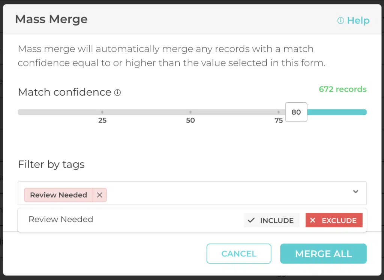The width and height of the screenshot is (384, 280).
Task: Remove the Review Needed tag via its X
Action: 99,195
